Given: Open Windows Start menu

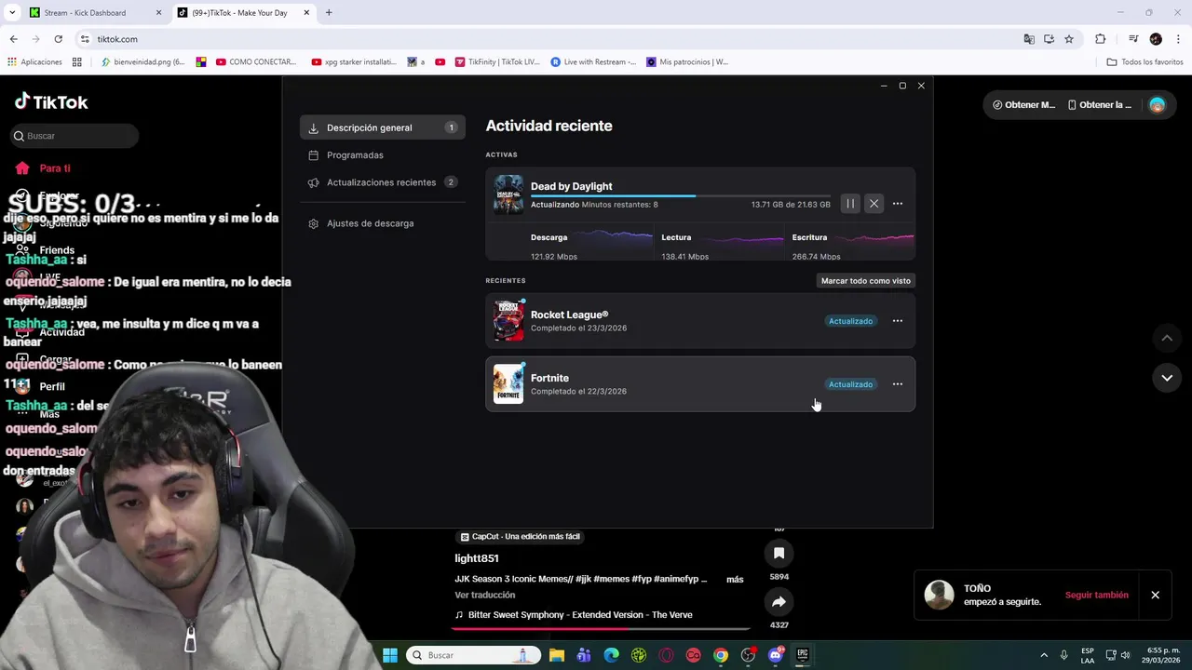Looking at the screenshot, I should click(390, 655).
